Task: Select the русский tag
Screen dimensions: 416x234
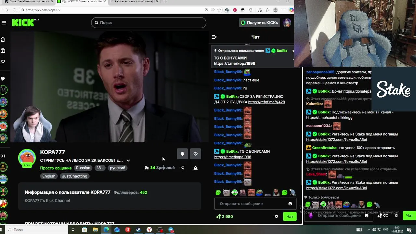Action: pyautogui.click(x=117, y=168)
